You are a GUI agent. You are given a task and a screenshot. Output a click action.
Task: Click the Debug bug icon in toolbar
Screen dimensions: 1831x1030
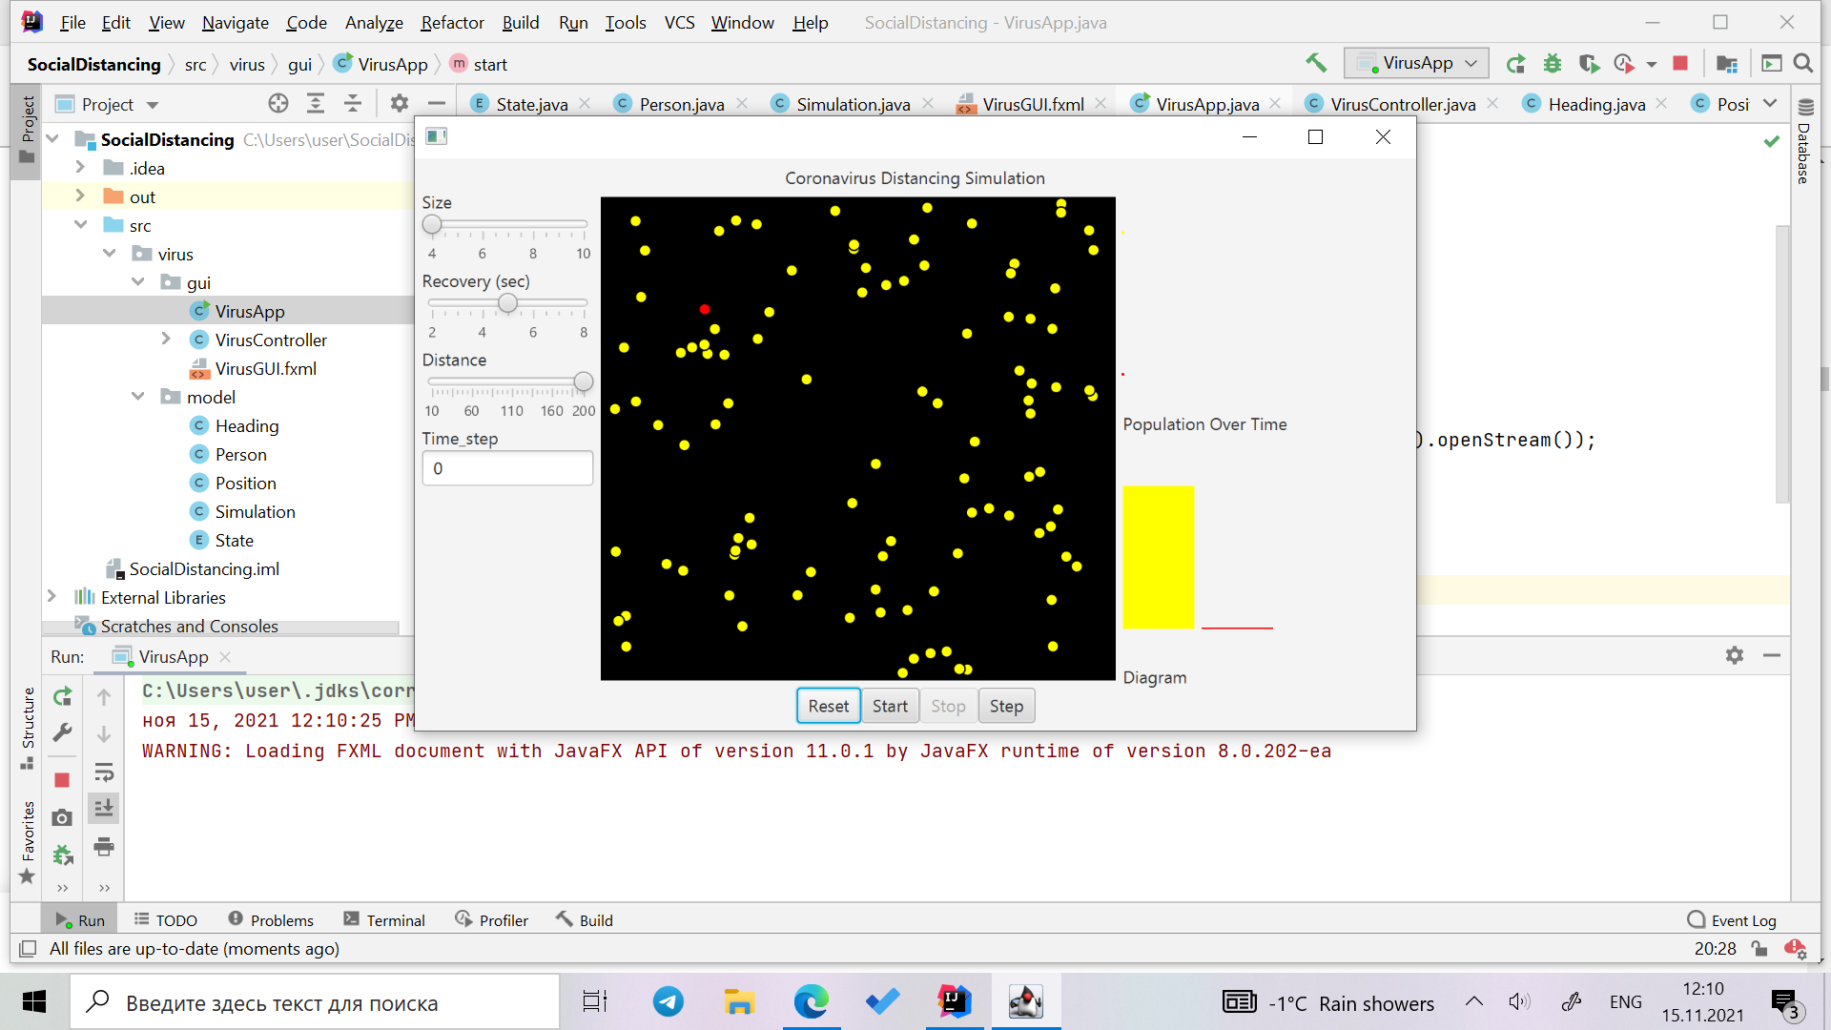click(x=1553, y=64)
